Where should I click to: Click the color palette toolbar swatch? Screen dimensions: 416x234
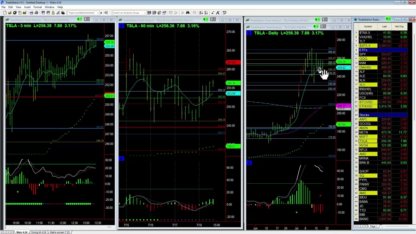63,13
